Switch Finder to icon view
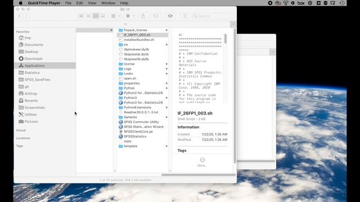 click(x=81, y=16)
